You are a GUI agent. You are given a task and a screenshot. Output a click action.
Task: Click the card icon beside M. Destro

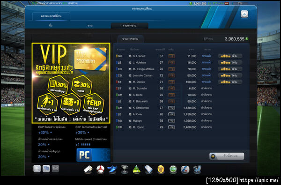pos(130,82)
